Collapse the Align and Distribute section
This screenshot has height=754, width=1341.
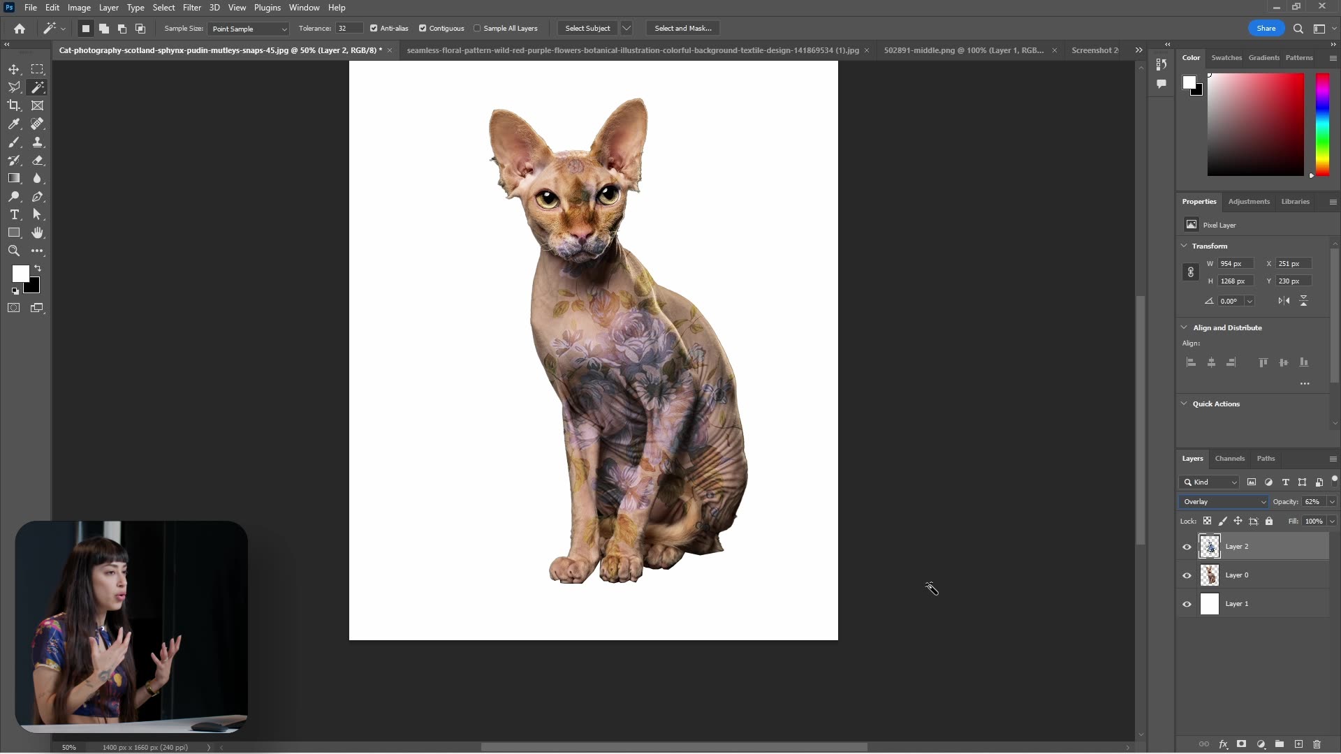(x=1184, y=327)
